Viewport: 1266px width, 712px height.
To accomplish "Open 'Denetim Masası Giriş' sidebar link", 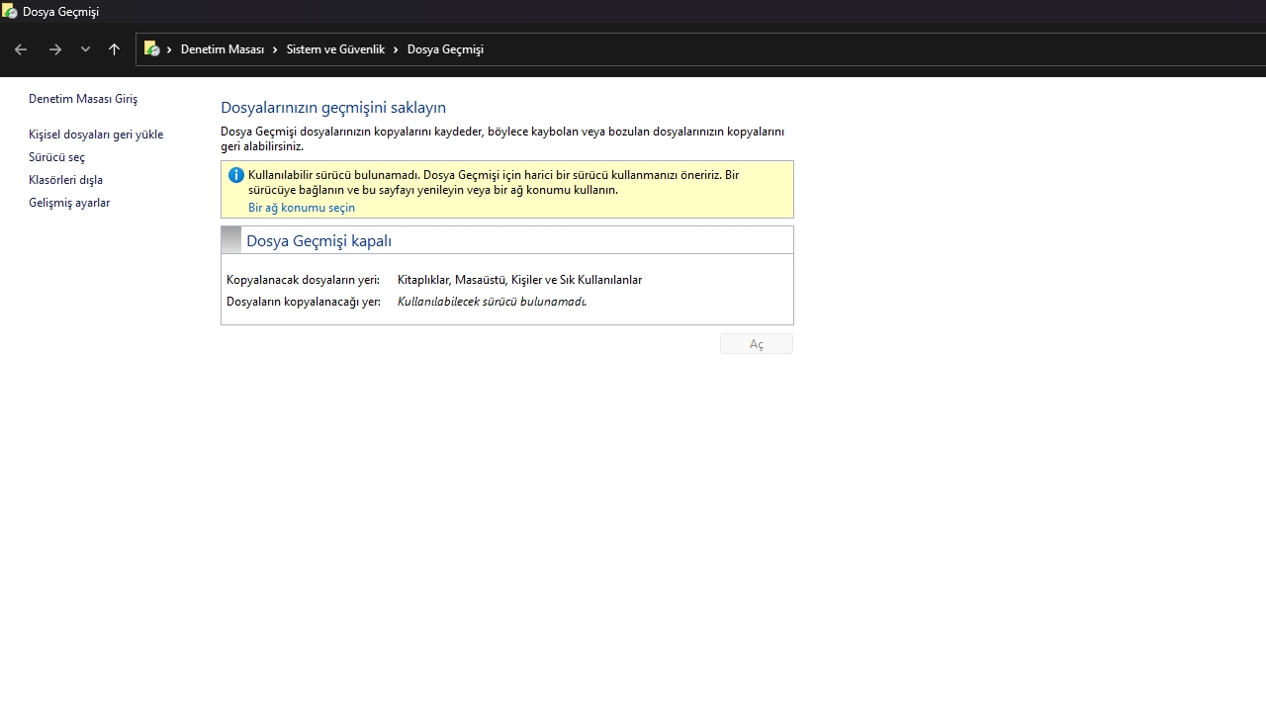I will (83, 99).
